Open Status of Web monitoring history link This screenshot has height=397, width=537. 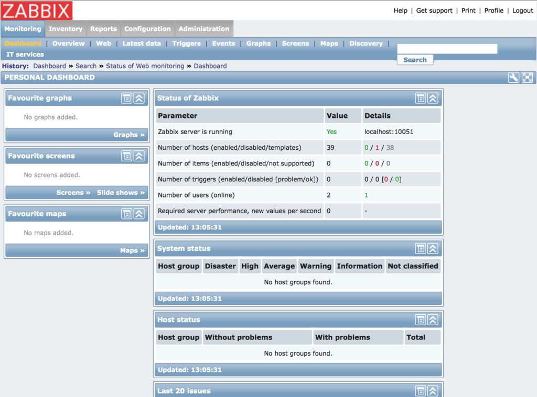click(145, 66)
